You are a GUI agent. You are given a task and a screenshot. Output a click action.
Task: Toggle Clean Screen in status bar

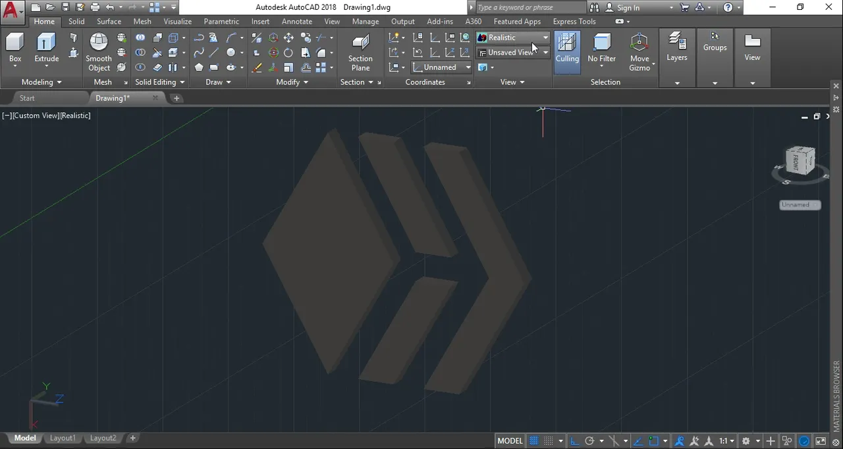coord(821,441)
